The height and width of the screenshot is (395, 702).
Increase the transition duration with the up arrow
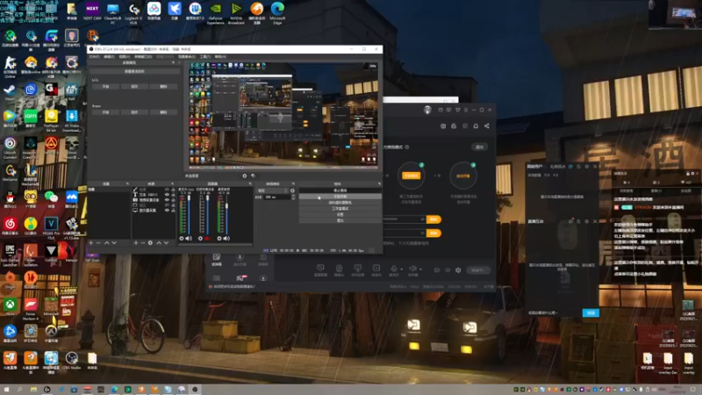(x=293, y=196)
